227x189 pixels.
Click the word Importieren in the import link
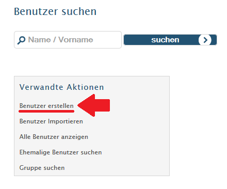coord(66,121)
